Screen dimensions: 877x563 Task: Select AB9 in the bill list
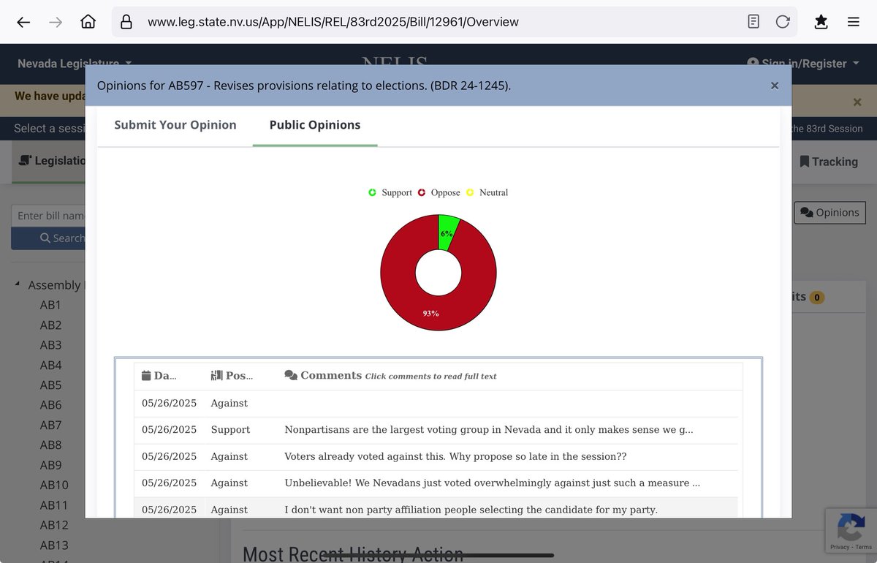pos(50,465)
